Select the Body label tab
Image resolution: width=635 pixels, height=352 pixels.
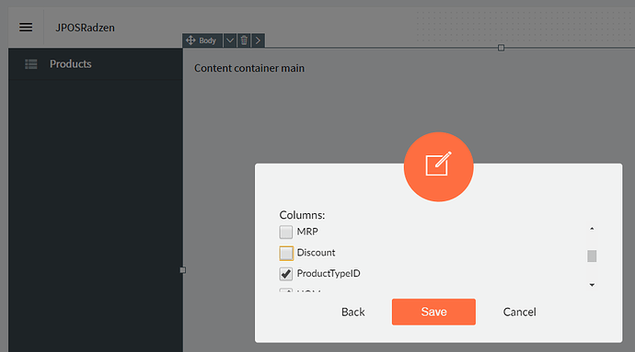coord(207,40)
